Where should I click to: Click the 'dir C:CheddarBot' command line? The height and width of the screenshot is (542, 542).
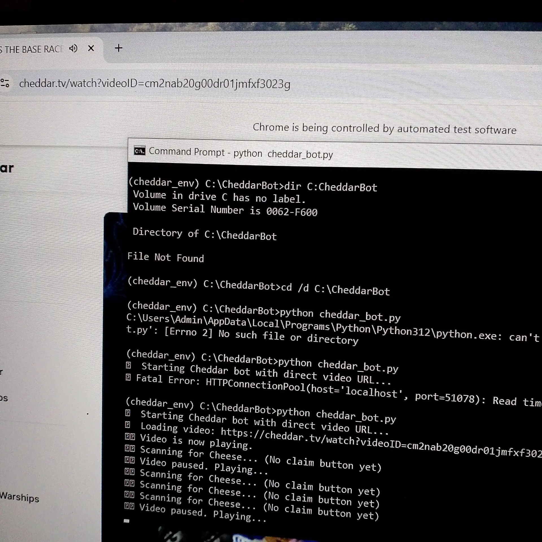pyautogui.click(x=331, y=187)
